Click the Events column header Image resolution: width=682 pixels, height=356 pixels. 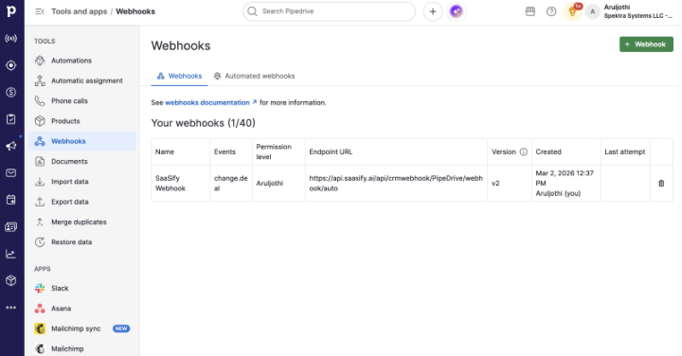pyautogui.click(x=231, y=151)
